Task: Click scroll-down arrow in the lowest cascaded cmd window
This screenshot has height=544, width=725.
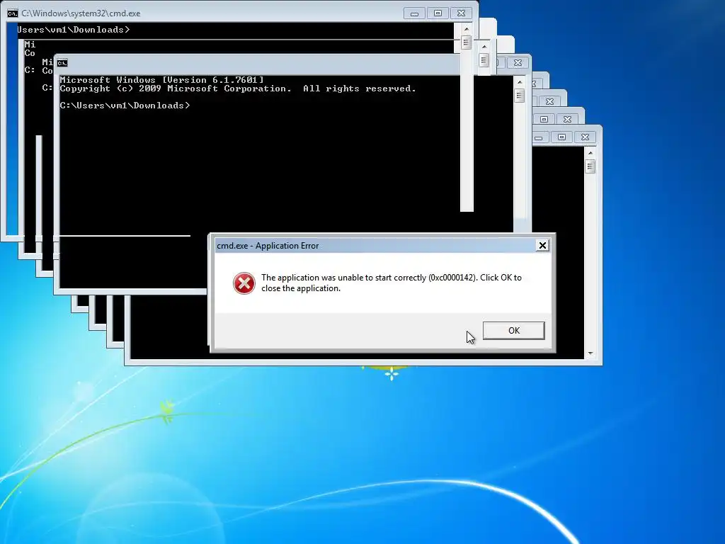Action: click(590, 353)
